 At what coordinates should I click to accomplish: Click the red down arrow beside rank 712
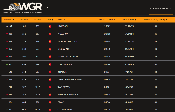pyautogui.click(x=7, y=87)
